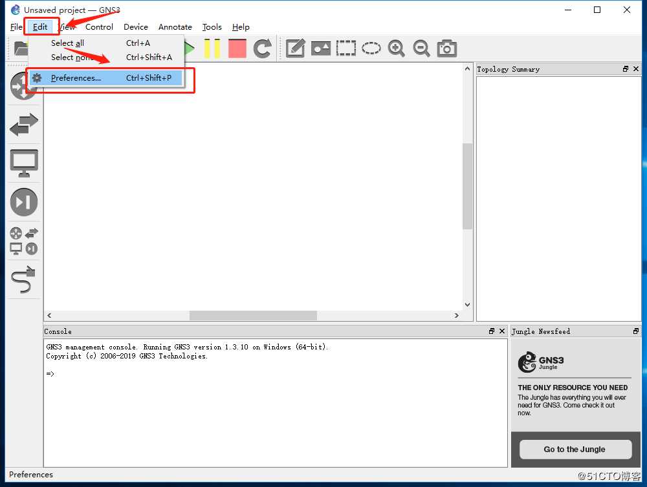Choose Preferences... menu entry
647x487 pixels.
point(105,78)
